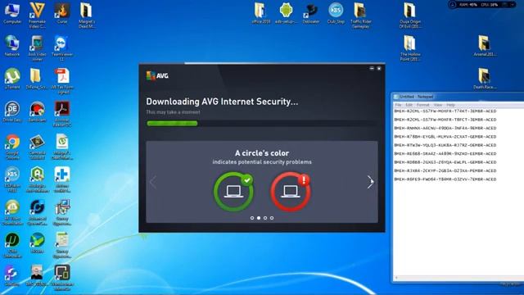The width and height of the screenshot is (524, 295).
Task: Show next AVG tip with right arrow
Action: [x=370, y=182]
